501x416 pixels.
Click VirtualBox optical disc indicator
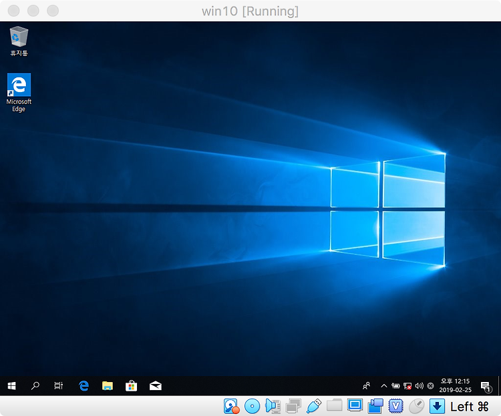coord(252,406)
